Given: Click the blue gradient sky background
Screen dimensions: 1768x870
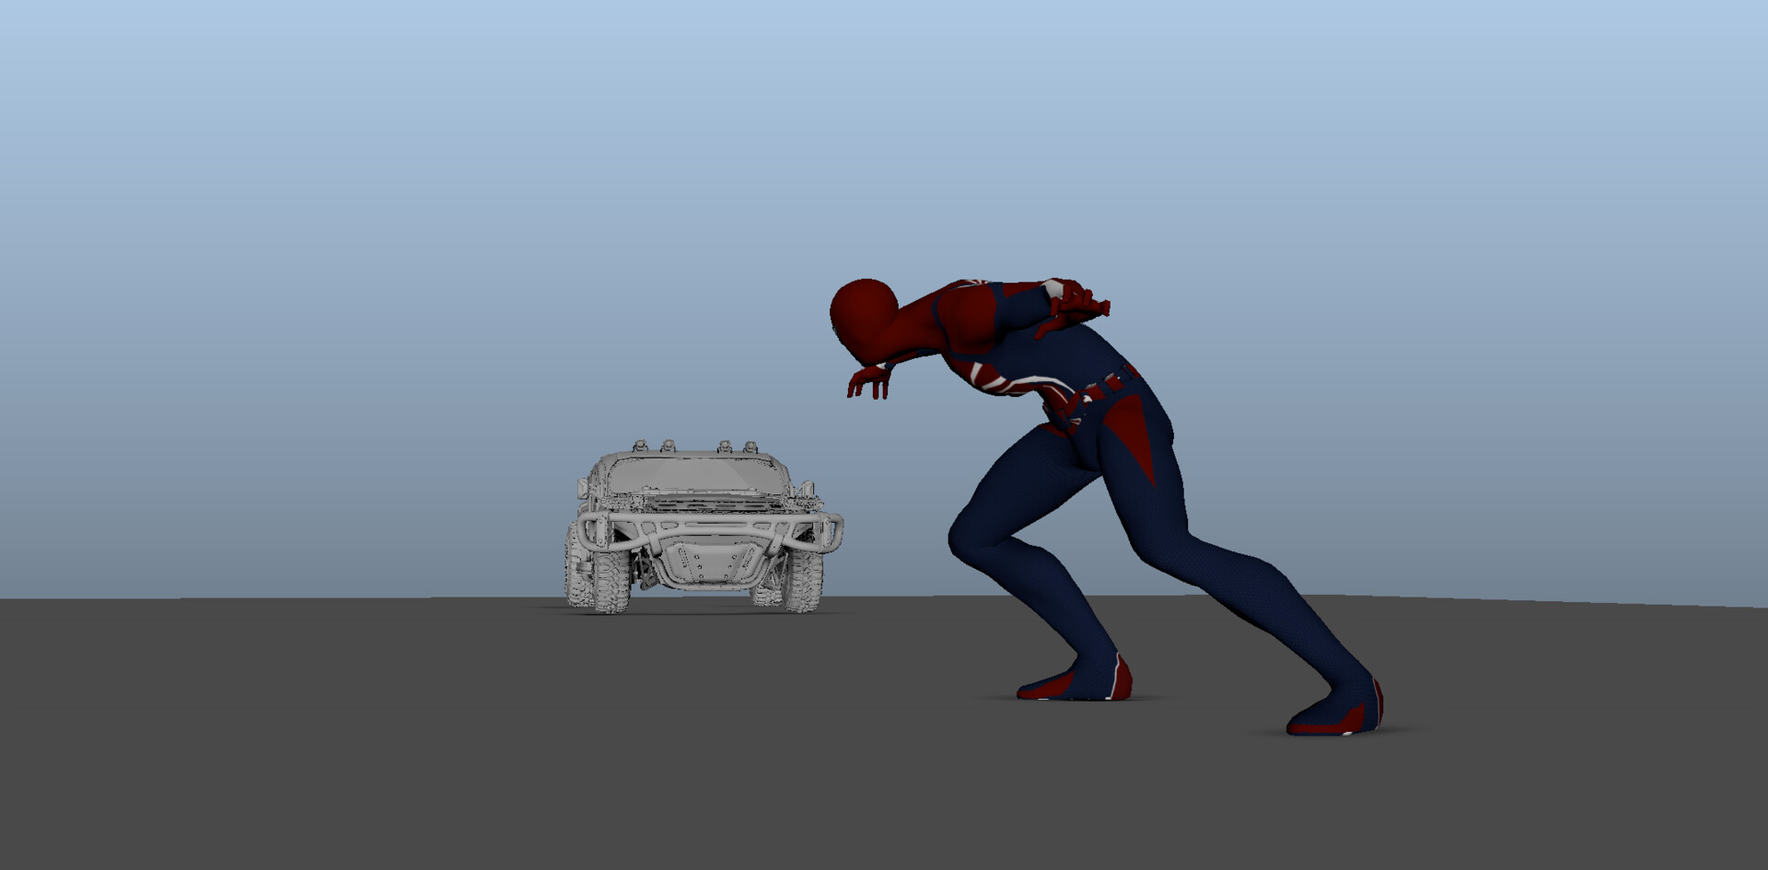Looking at the screenshot, I should (276, 184).
